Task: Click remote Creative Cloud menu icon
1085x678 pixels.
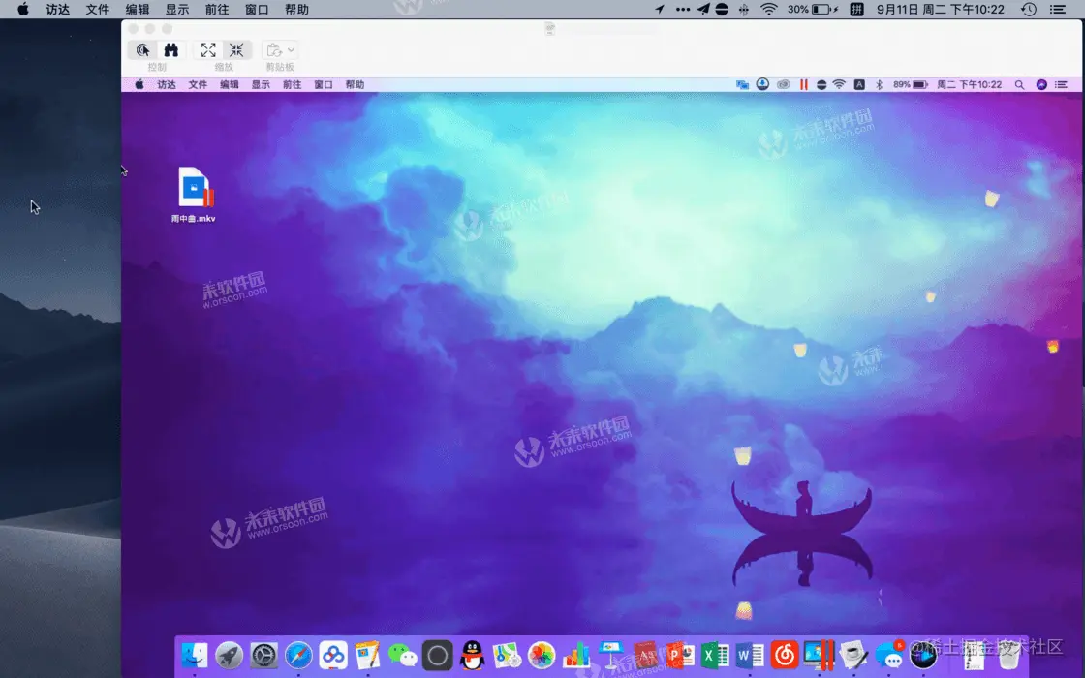Action: (783, 84)
